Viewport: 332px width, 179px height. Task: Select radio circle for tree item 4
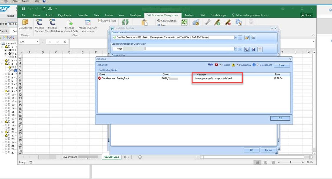(6, 74)
